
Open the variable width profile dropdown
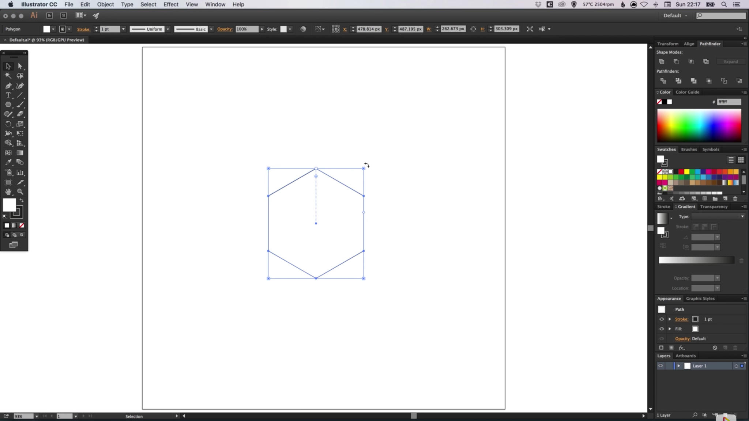tap(168, 29)
